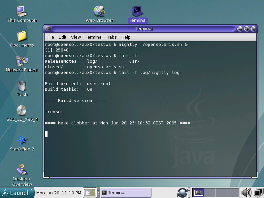Viewport: 264px width, 198px height.
Task: Open the View menu
Action: [x=76, y=37]
